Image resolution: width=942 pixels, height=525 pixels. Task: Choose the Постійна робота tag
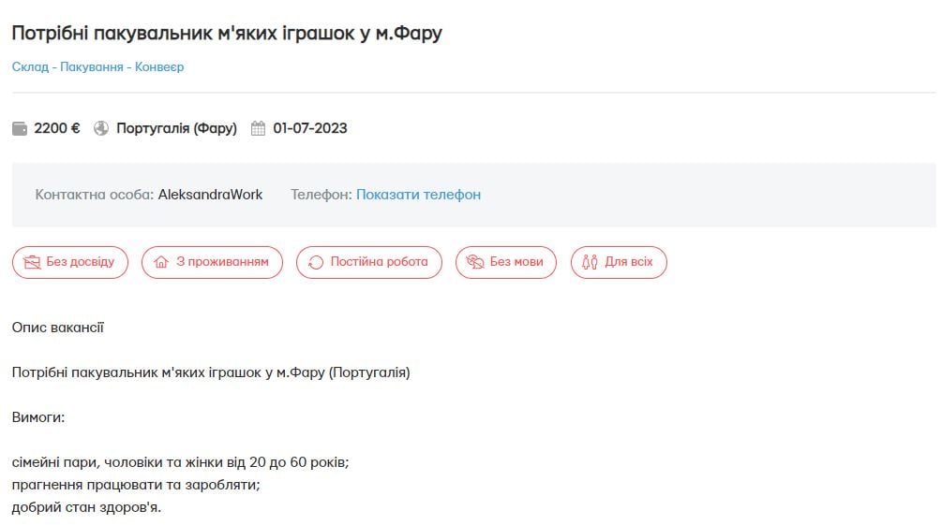pyautogui.click(x=368, y=262)
